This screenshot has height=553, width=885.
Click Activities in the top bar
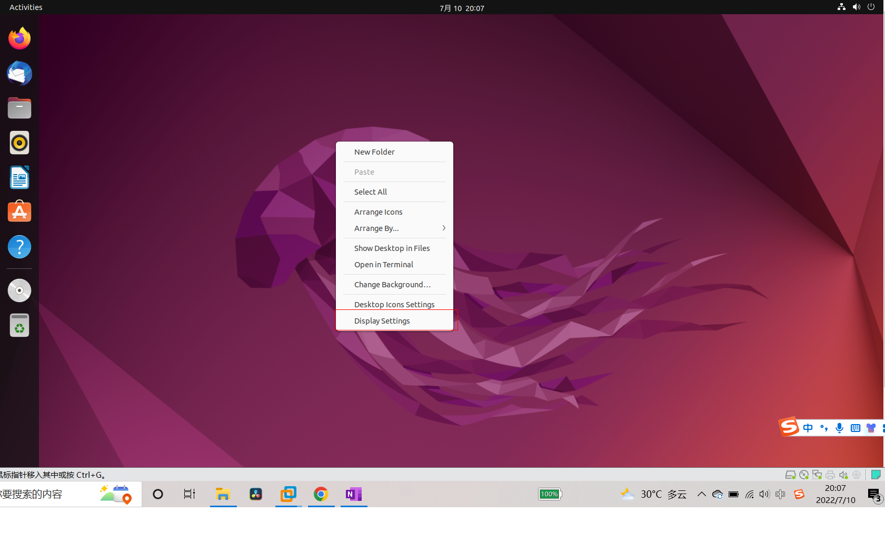point(25,7)
